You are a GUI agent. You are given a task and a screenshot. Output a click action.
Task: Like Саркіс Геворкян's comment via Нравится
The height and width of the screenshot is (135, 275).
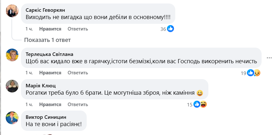50,29
